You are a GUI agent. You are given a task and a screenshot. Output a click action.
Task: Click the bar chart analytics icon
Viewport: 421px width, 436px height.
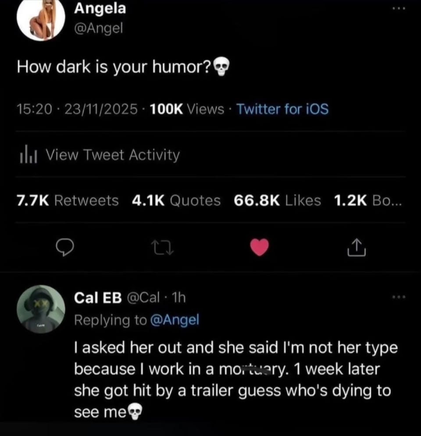click(x=28, y=155)
